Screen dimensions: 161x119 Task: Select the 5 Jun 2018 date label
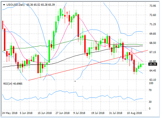click(26, 113)
